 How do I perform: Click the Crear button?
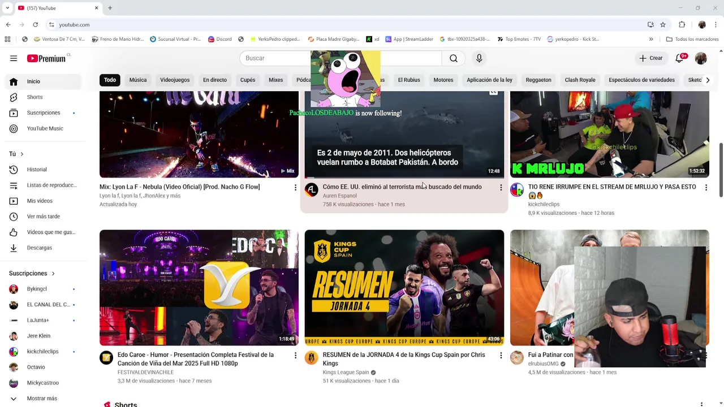point(650,58)
